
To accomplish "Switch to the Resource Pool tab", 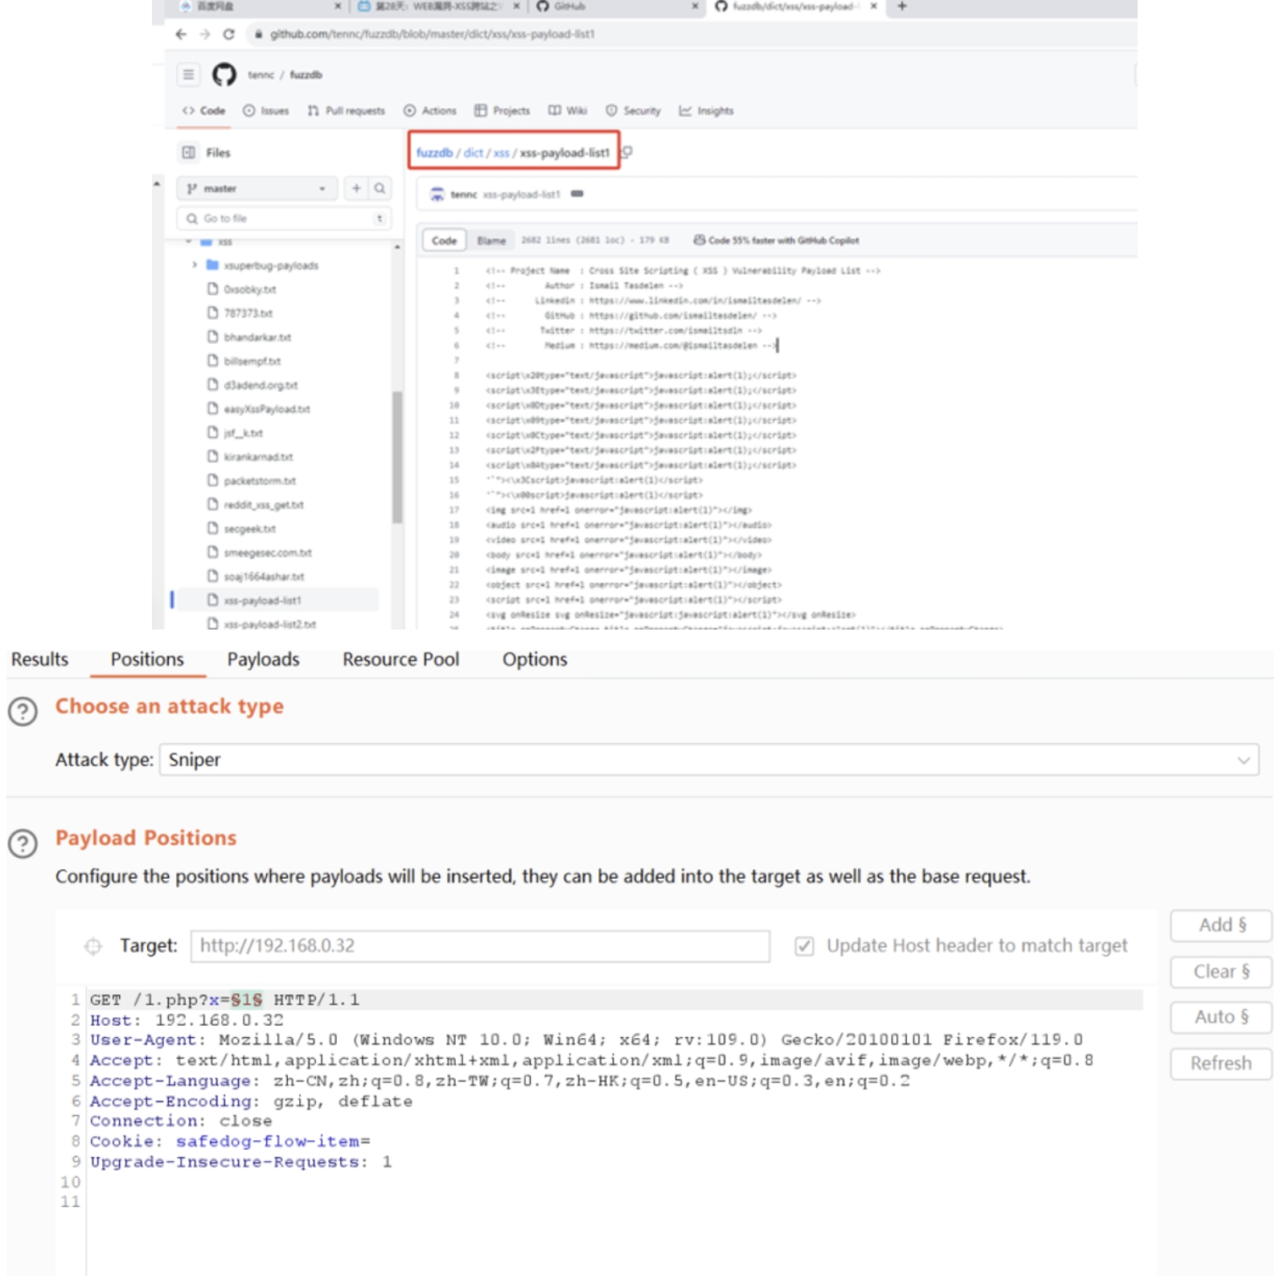I will click(401, 659).
